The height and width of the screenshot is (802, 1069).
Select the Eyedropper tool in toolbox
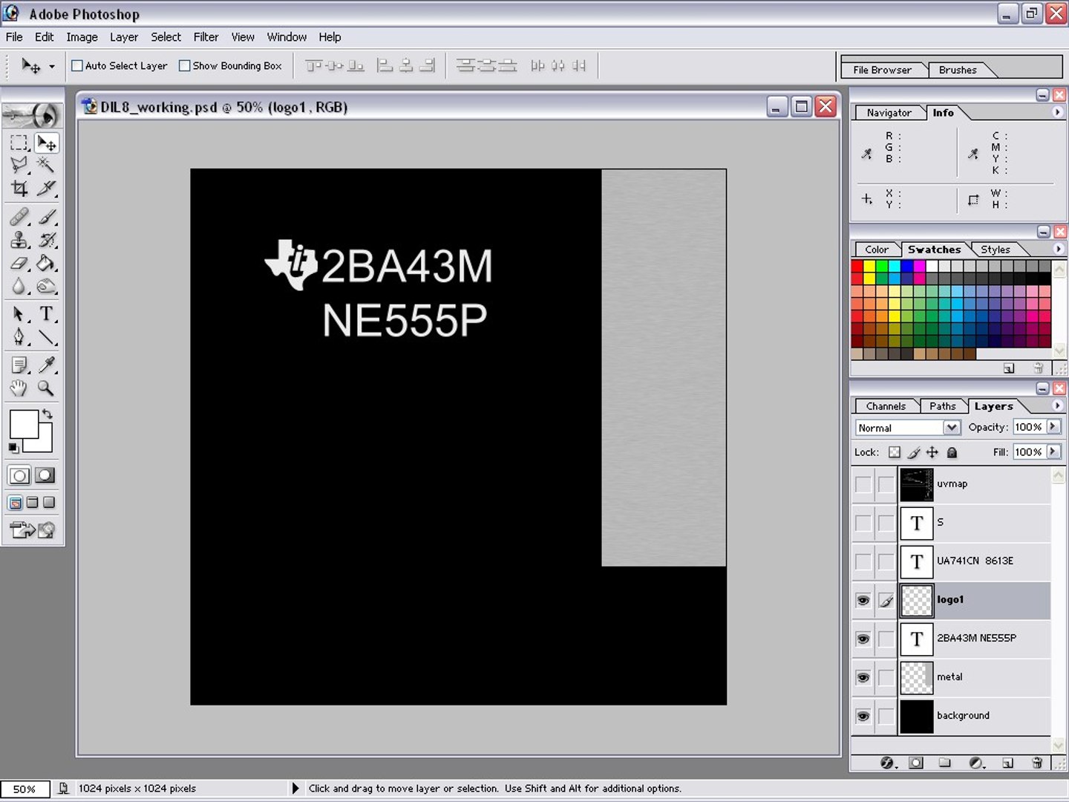point(46,365)
